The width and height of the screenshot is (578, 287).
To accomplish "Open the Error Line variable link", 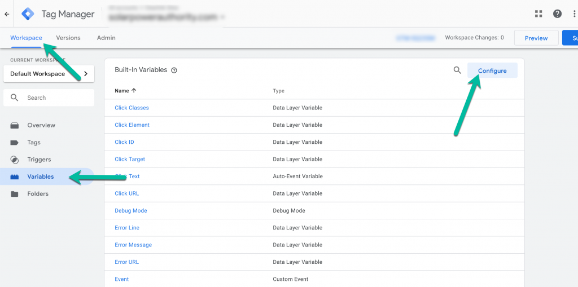I will [127, 228].
